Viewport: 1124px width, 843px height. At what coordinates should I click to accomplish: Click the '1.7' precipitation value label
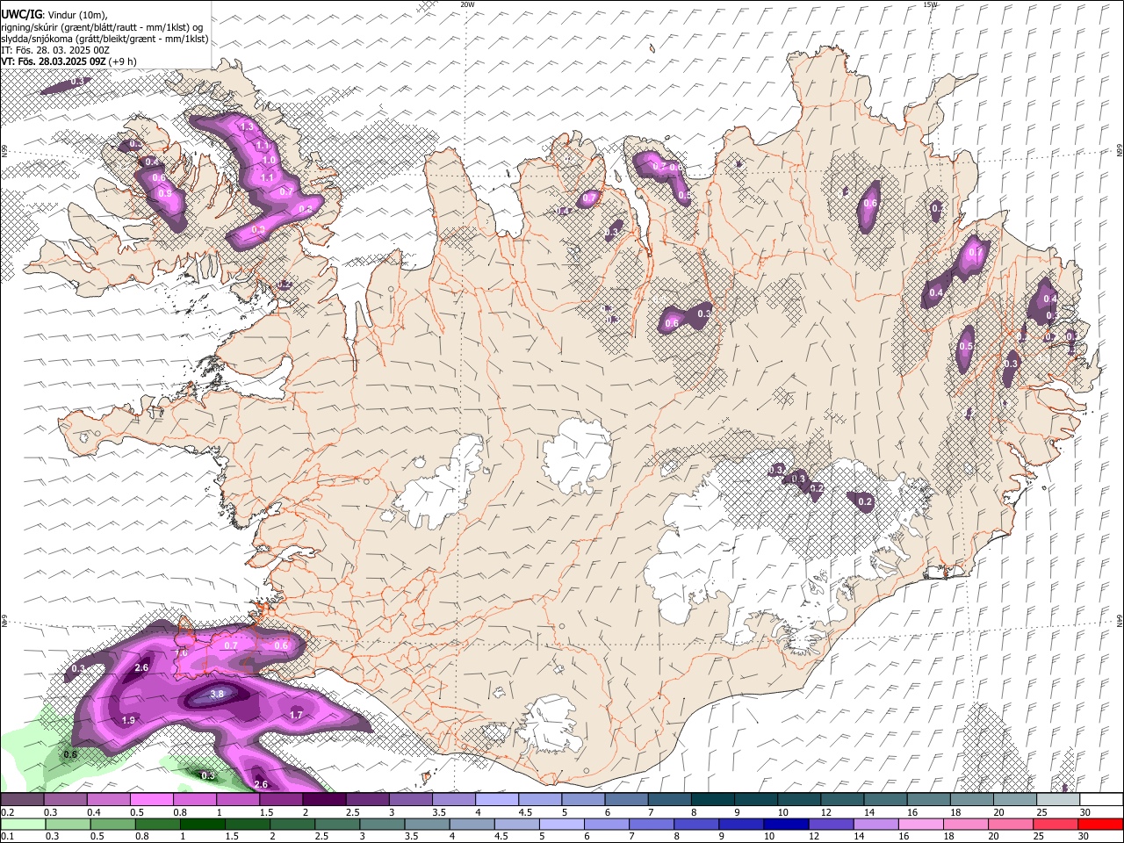coord(296,715)
